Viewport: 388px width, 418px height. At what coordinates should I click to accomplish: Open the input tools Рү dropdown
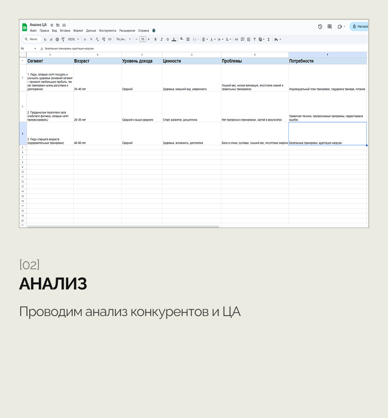278,40
